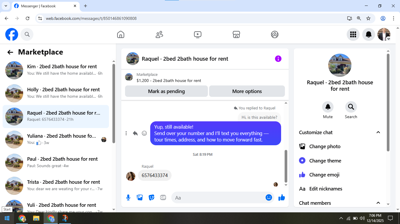Open the purple conversation information icon
This screenshot has width=400, height=224.
(278, 59)
